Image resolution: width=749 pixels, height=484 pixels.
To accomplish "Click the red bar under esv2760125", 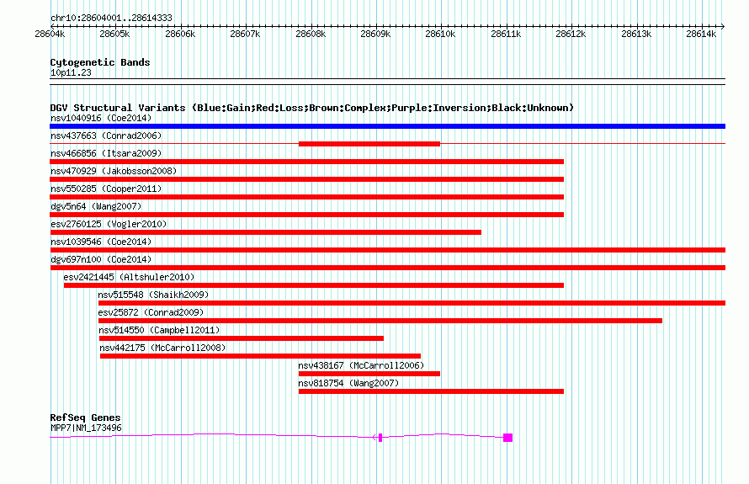I will pos(266,232).
